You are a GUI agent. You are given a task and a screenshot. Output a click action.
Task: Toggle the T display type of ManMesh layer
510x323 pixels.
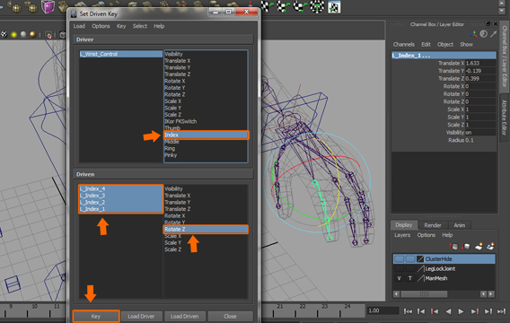[x=410, y=278]
